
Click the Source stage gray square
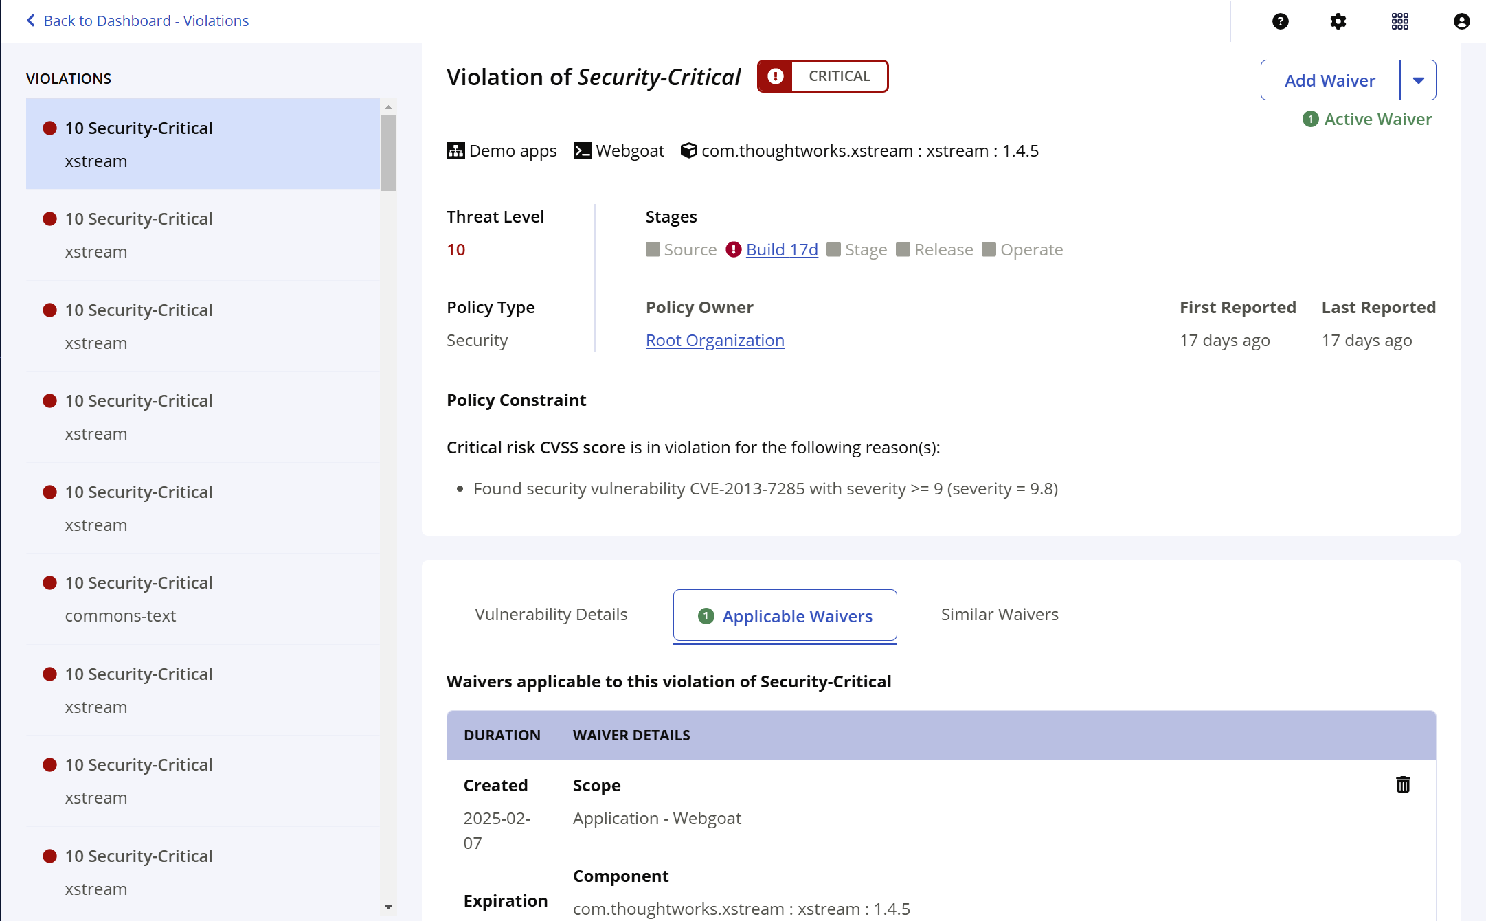point(653,249)
